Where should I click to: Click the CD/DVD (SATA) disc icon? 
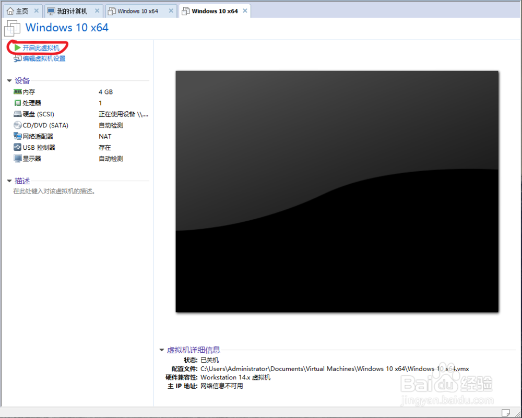tap(17, 125)
